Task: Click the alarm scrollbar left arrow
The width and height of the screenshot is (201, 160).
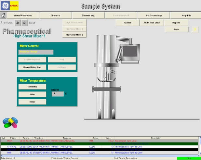Action: click(x=2, y=156)
